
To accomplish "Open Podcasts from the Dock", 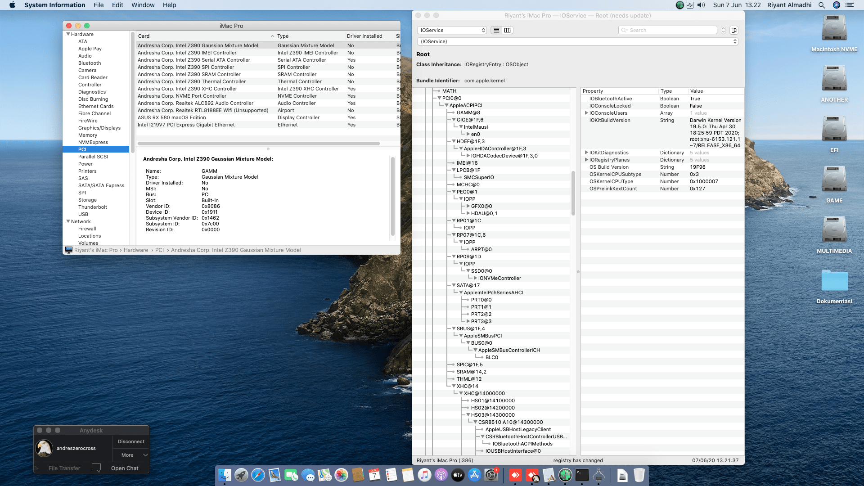I will pos(441,475).
